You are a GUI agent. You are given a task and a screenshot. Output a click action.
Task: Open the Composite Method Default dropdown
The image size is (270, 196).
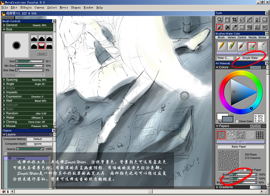40,139
